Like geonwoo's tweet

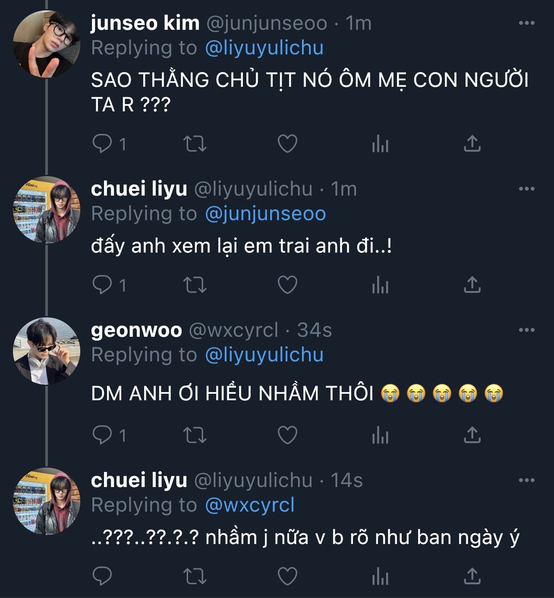coord(287,435)
